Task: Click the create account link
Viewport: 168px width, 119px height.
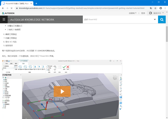Action: pos(133,13)
